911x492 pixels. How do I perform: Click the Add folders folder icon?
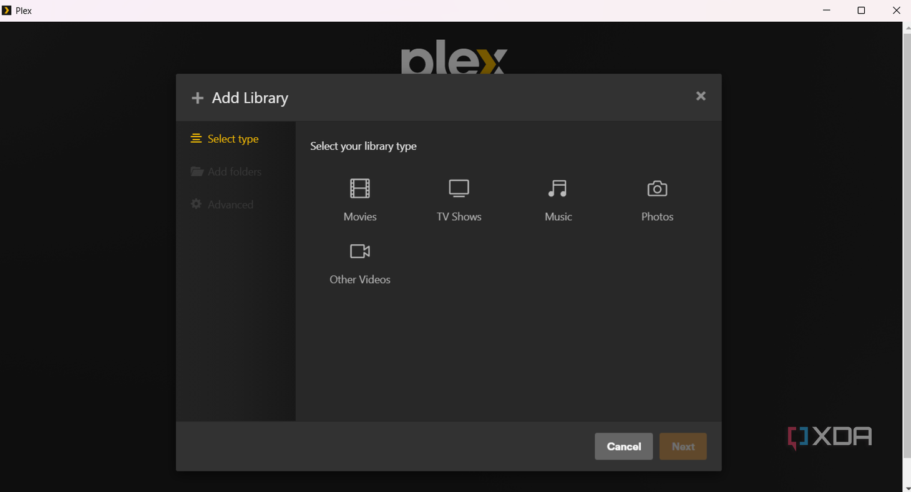(x=197, y=171)
